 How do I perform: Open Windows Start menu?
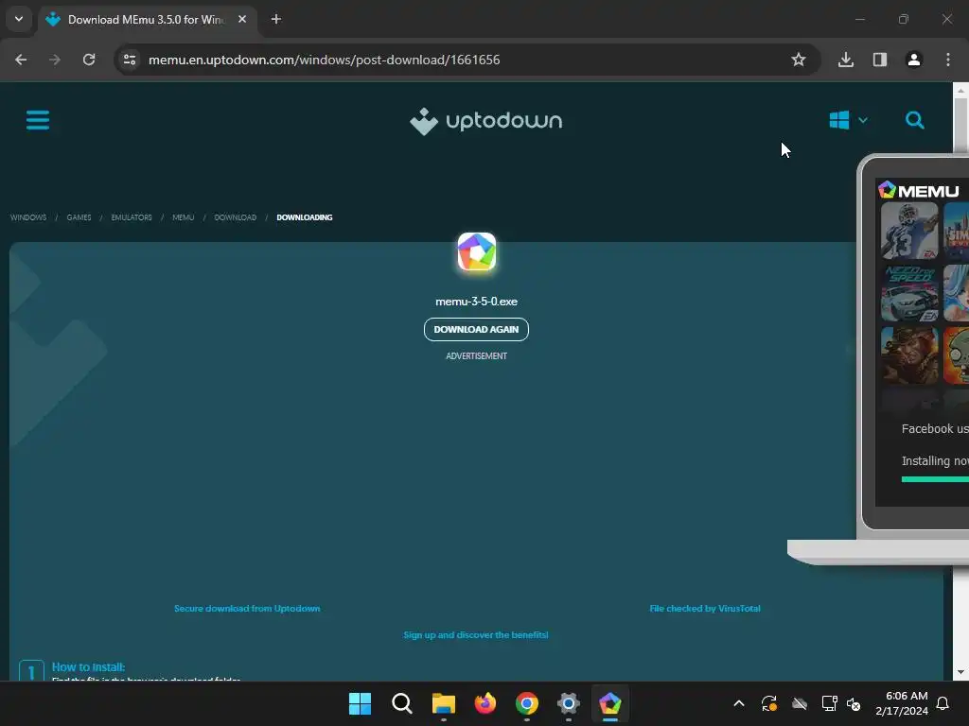click(x=360, y=703)
